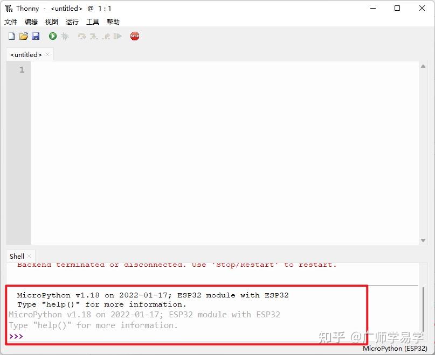Run the current script with green play icon
Screen dimensions: 435x355
[52, 36]
